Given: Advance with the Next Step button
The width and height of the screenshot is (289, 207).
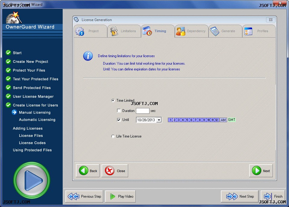Looking at the screenshot, I should (x=240, y=196).
